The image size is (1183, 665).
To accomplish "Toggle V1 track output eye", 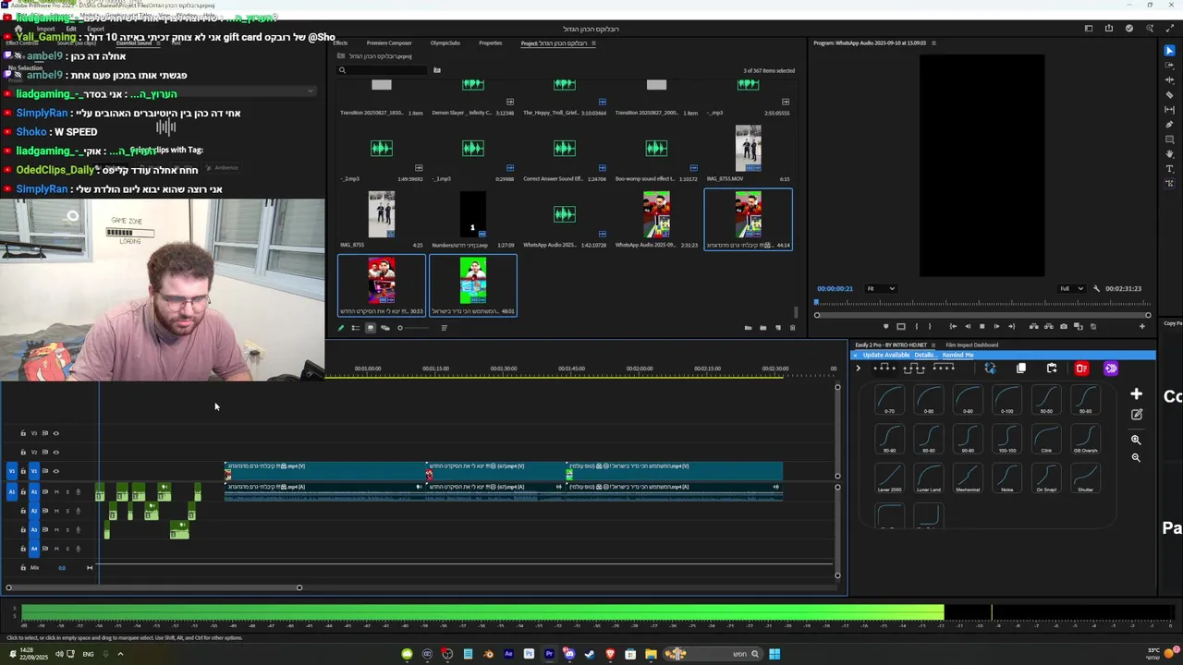I will pyautogui.click(x=55, y=471).
